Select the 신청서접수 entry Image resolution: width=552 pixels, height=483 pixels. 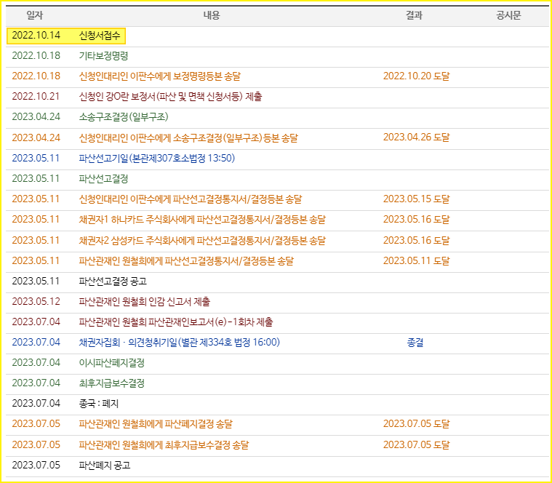coord(100,36)
